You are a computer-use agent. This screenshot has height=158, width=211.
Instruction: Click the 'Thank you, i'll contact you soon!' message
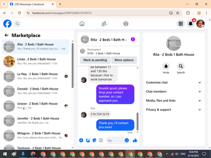coord(115,125)
